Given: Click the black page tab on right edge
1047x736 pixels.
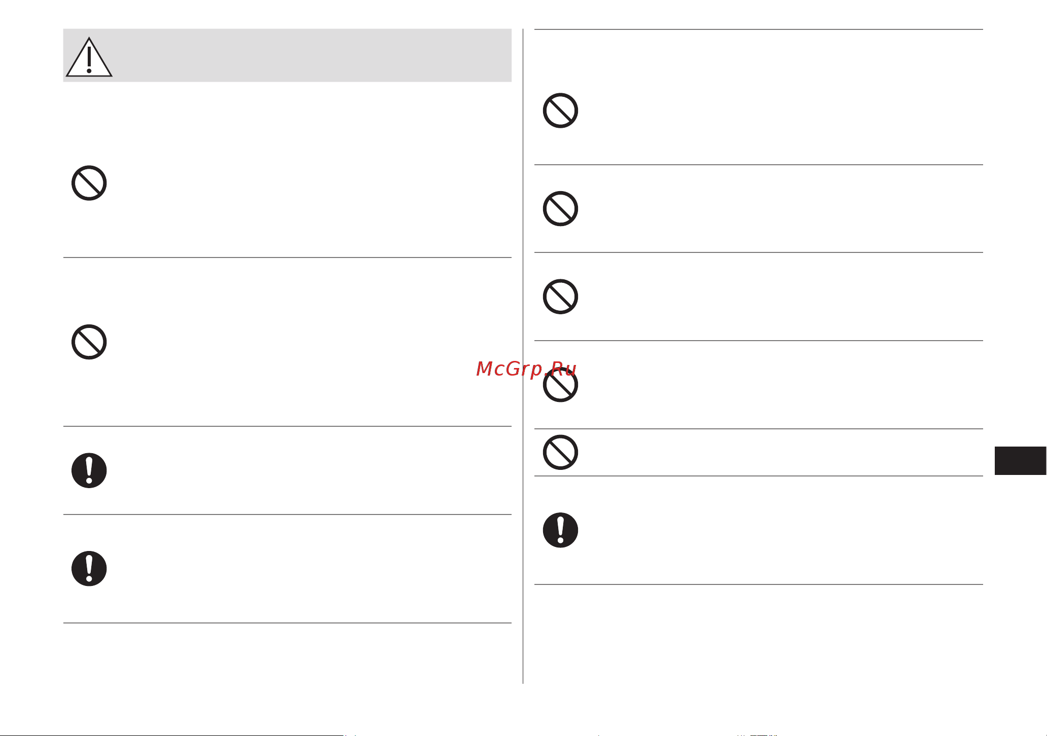Looking at the screenshot, I should point(1020,461).
